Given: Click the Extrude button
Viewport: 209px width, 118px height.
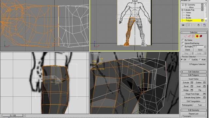Looking at the screenshot, I should pyautogui.click(x=186, y=83).
